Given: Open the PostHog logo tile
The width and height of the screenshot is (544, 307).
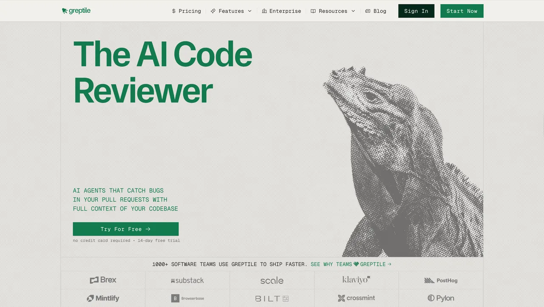Looking at the screenshot, I should (x=441, y=280).
